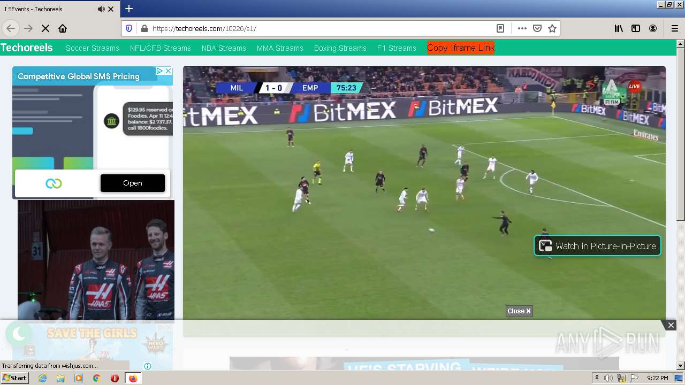
Task: Close the Techoreels tab
Action: click(x=111, y=9)
